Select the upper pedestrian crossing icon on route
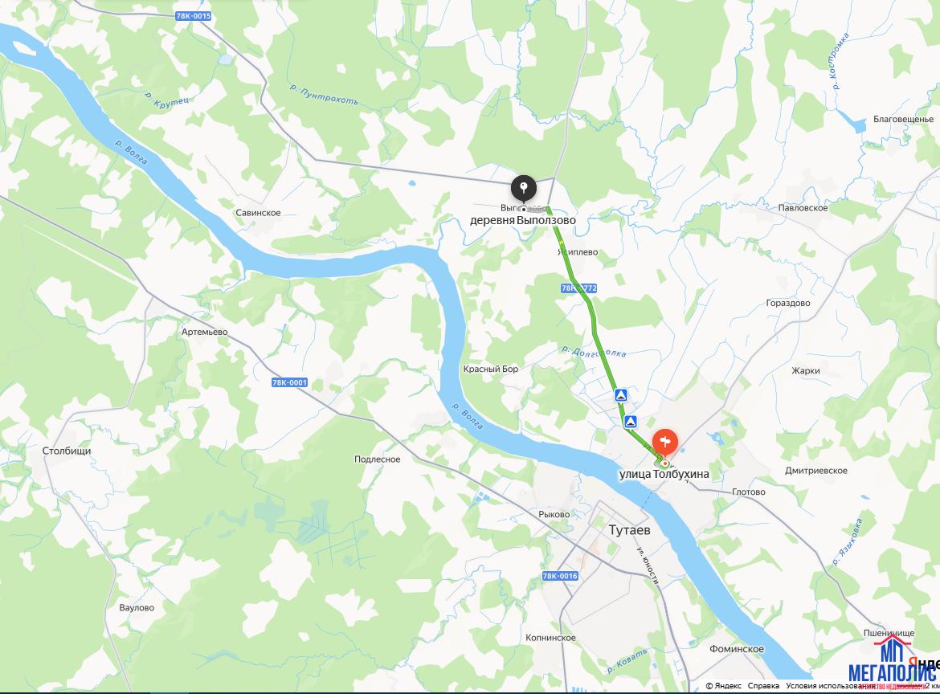Screen dimensions: 940x694 (621, 395)
